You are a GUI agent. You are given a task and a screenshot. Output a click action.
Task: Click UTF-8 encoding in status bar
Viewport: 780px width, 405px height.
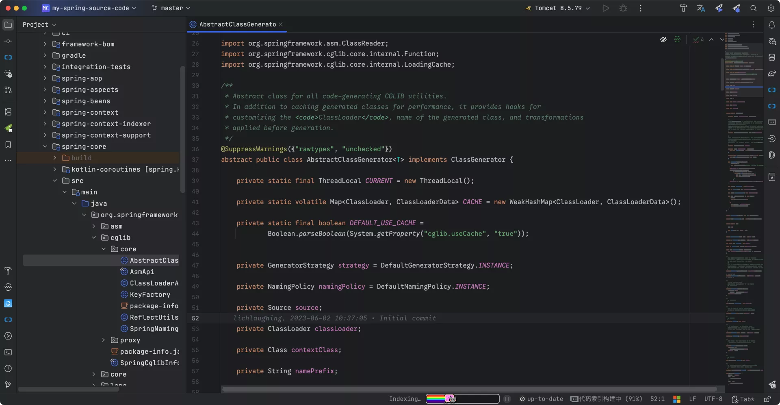(713, 399)
